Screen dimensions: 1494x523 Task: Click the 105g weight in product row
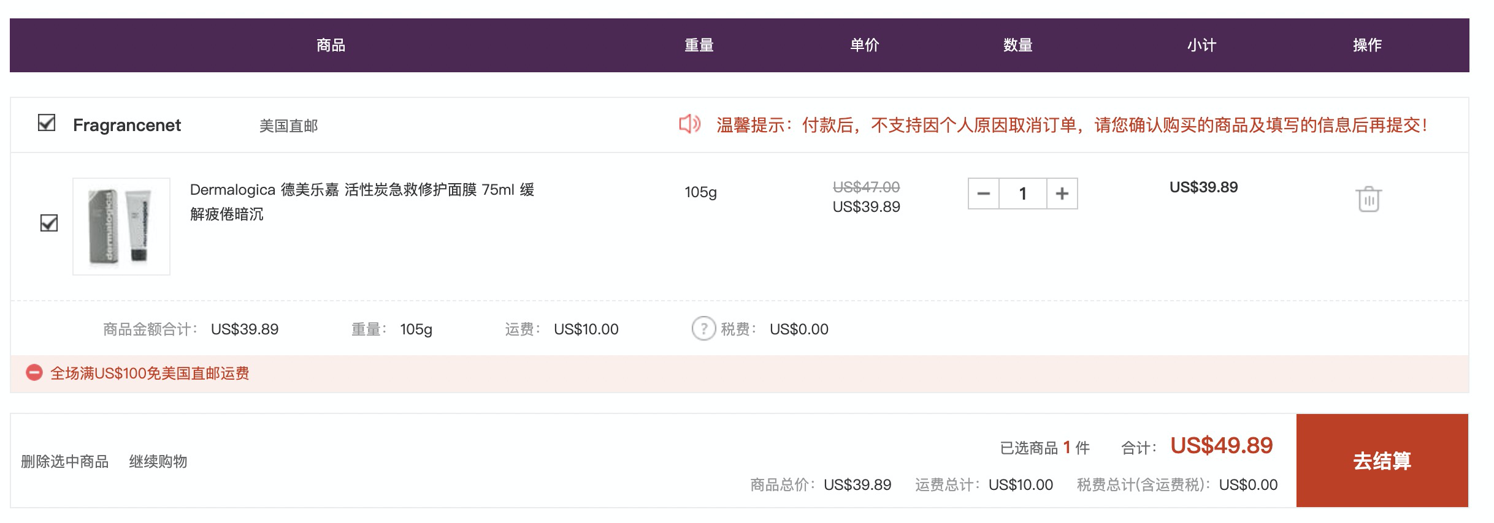[700, 192]
